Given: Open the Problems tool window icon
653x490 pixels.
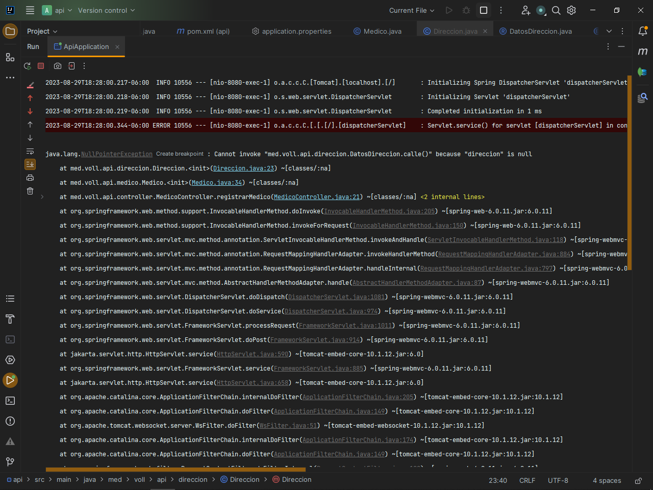Looking at the screenshot, I should click(10, 421).
